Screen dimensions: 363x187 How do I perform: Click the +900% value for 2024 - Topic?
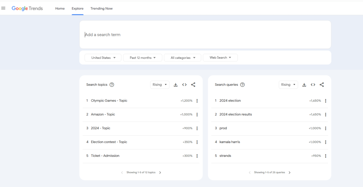pyautogui.click(x=188, y=128)
